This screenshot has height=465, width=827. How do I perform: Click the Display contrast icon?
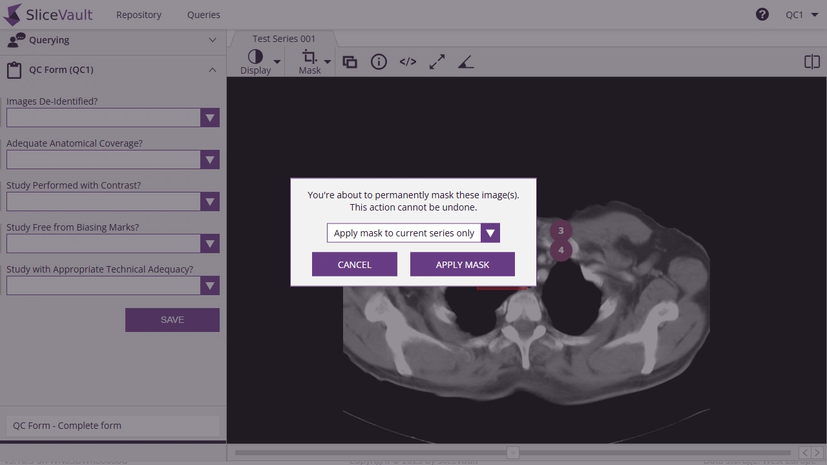pyautogui.click(x=256, y=57)
